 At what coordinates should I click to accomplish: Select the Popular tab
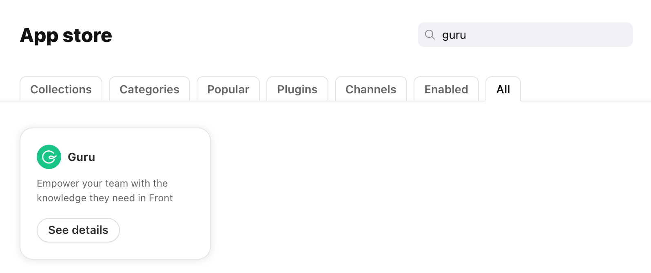228,89
